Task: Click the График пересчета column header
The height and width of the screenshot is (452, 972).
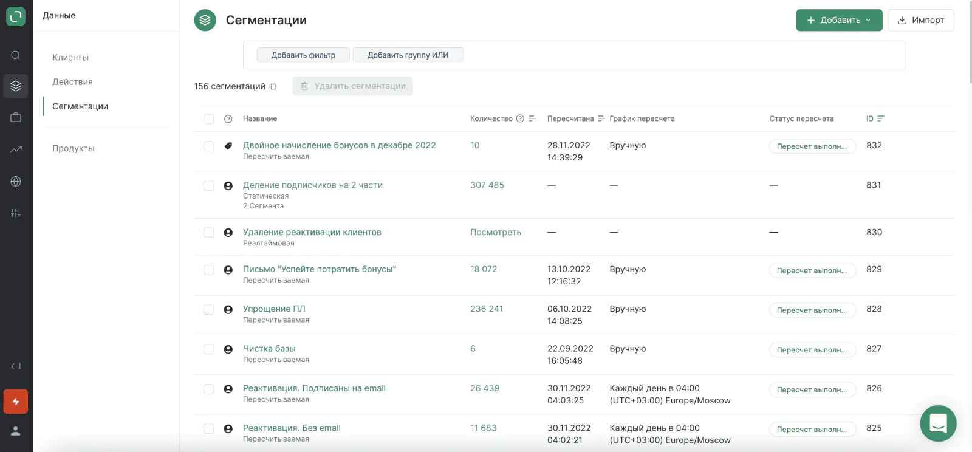Action: [x=642, y=118]
